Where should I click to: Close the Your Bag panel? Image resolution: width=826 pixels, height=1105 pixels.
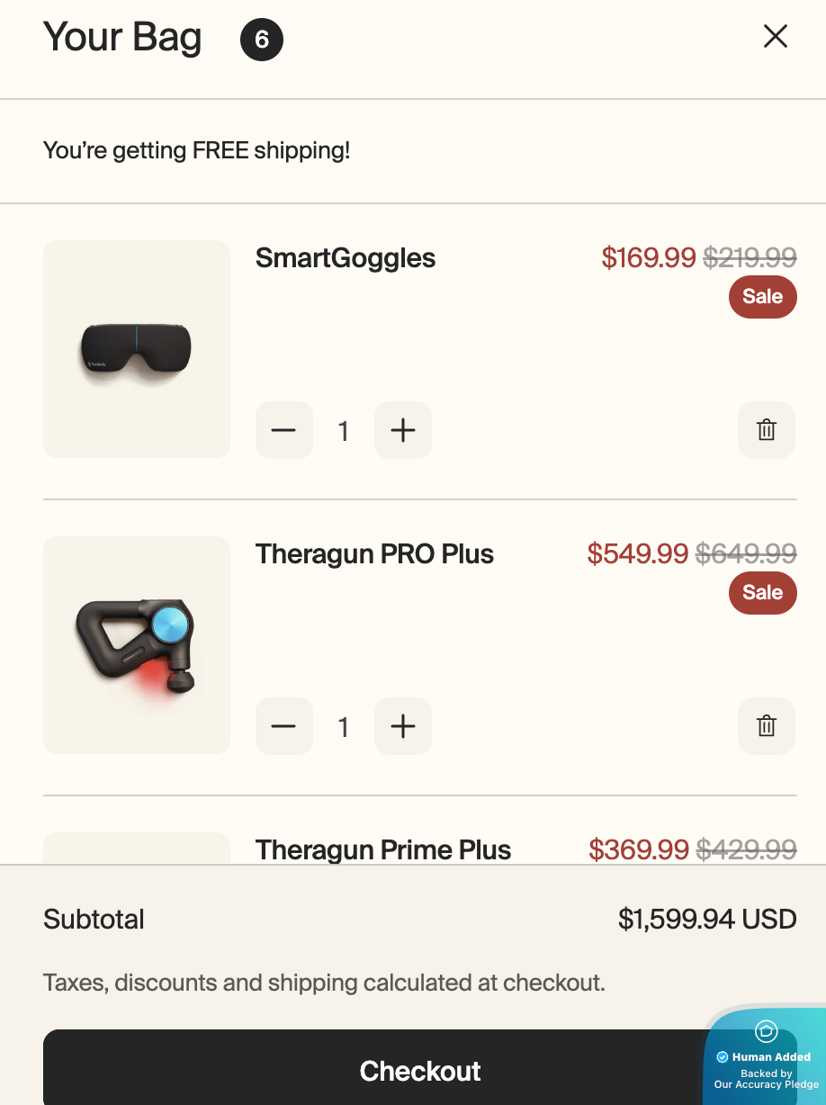click(x=775, y=36)
